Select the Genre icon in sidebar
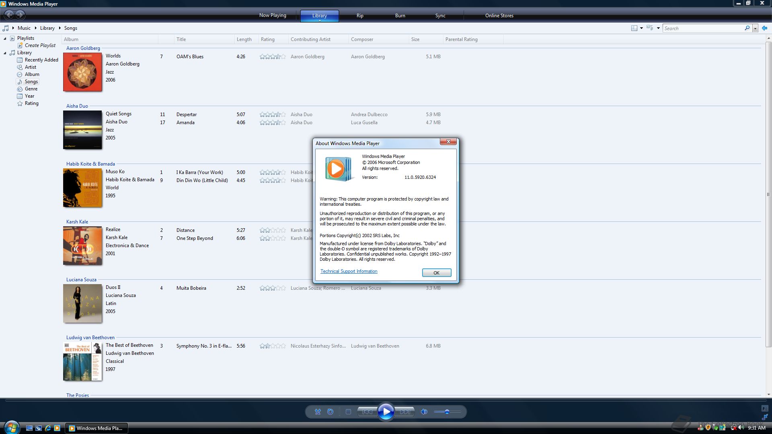Viewport: 772px width, 434px height. coord(20,89)
